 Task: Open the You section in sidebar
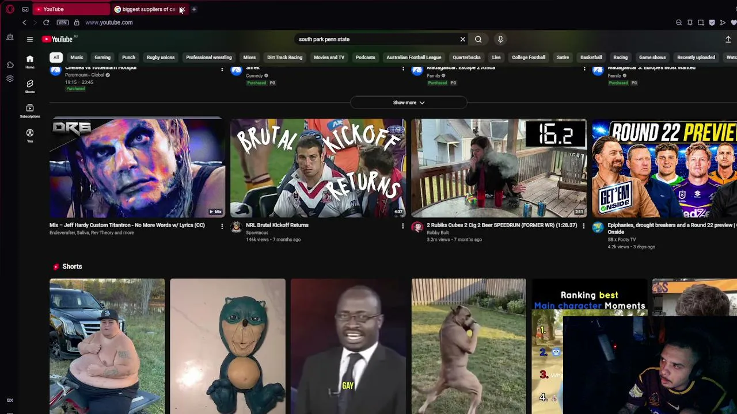[30, 136]
